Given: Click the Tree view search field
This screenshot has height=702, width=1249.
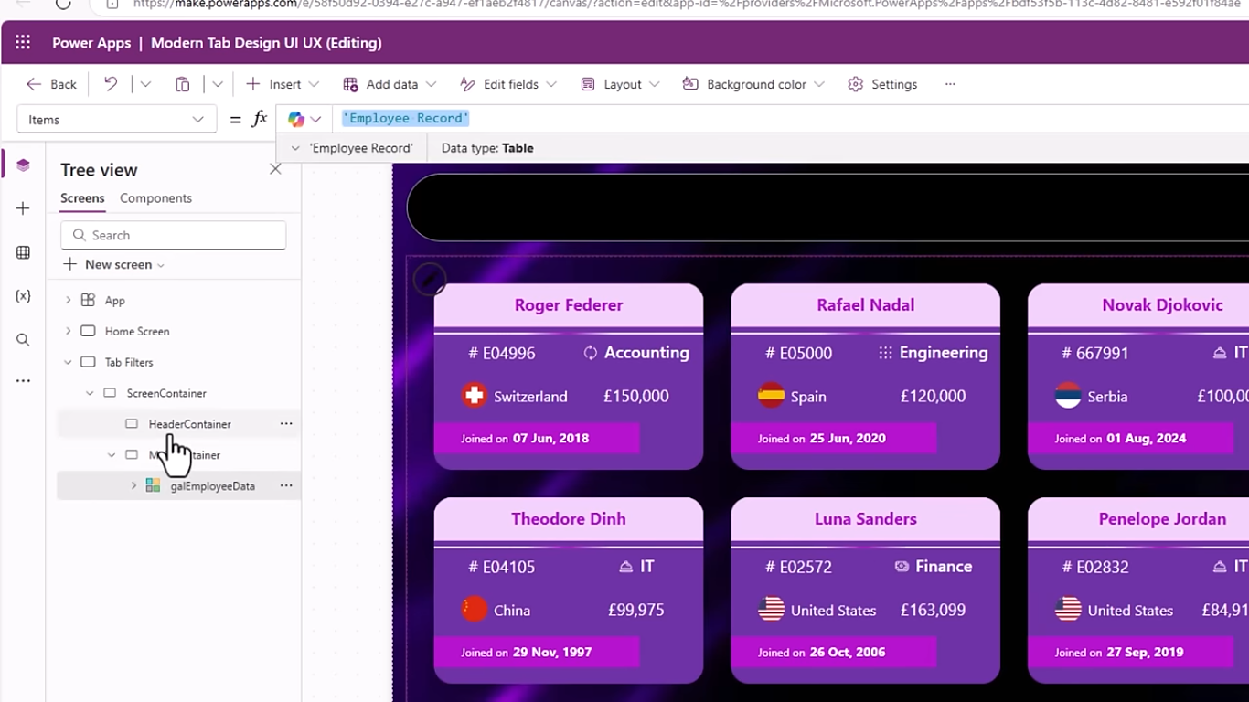Looking at the screenshot, I should point(174,235).
